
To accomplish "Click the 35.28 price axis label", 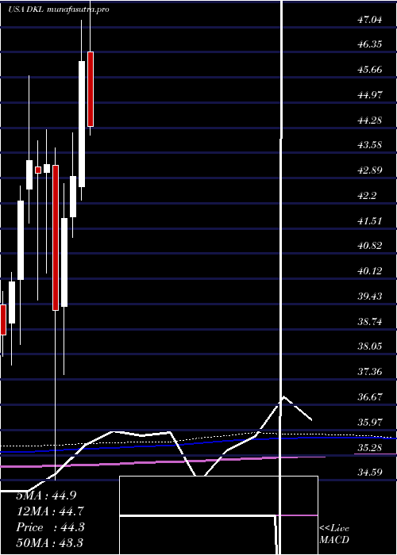I will click(x=370, y=447).
